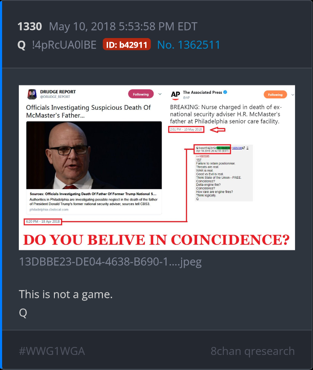
Task: Click the Drudge Report avatar icon
Action: tap(32, 94)
